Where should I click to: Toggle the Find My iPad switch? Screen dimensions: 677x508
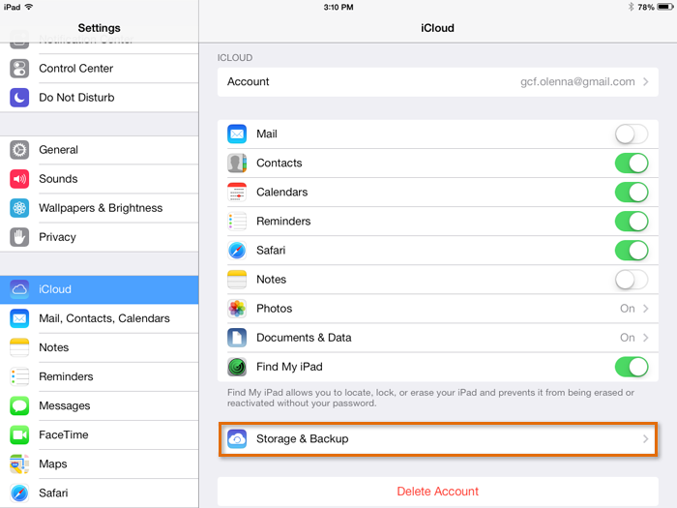(x=632, y=367)
